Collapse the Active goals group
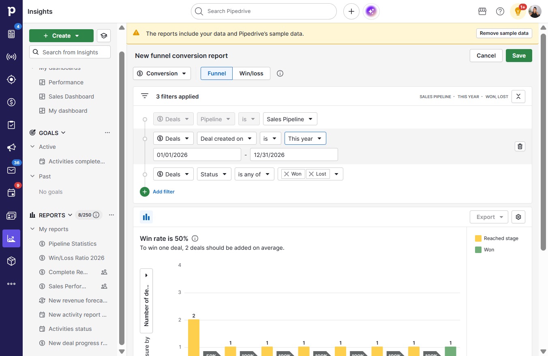This screenshot has width=548, height=356. (x=32, y=147)
